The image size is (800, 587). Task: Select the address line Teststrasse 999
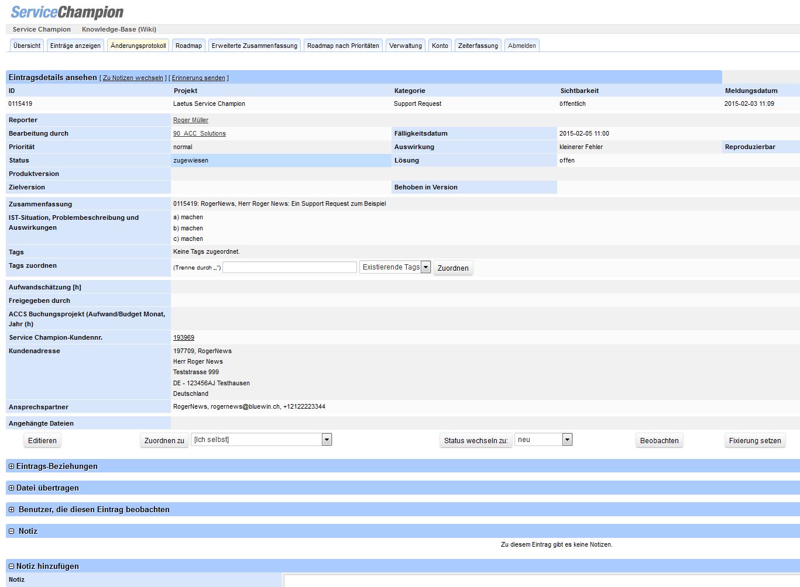point(196,372)
